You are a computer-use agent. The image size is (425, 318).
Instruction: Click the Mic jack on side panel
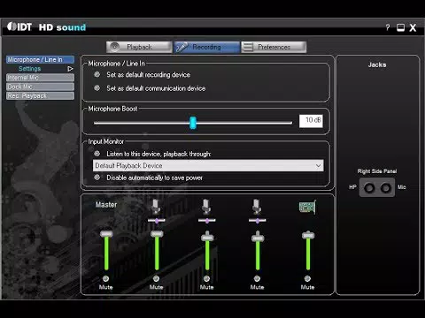click(385, 187)
